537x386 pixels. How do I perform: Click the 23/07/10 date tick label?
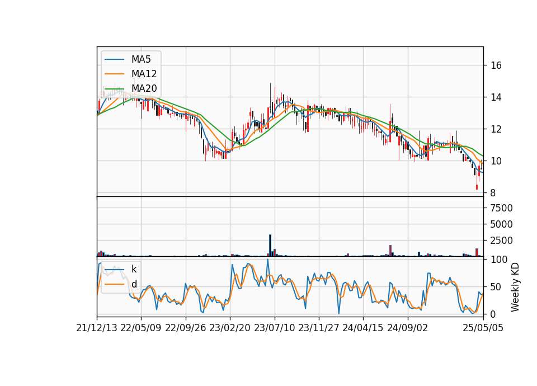tap(274, 328)
